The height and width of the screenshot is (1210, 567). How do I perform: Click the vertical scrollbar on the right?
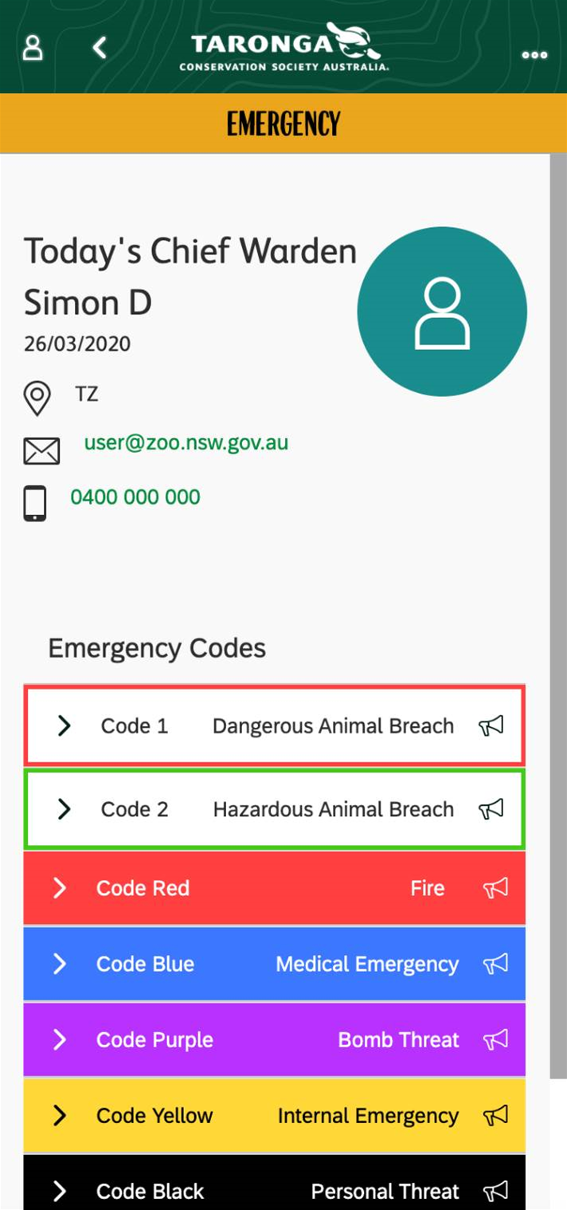pos(558,615)
